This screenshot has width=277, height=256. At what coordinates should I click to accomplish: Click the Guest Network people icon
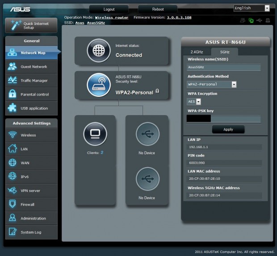(12, 66)
